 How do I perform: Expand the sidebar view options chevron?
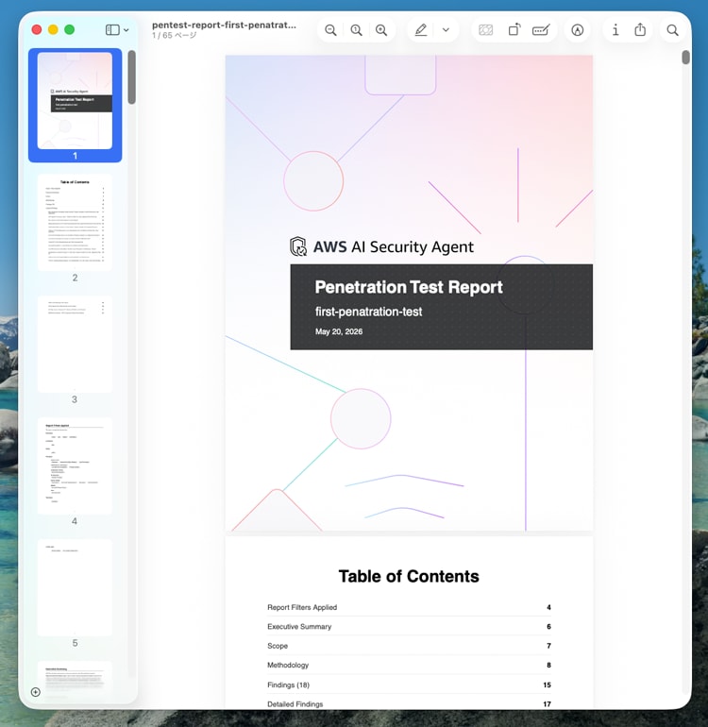click(x=126, y=30)
